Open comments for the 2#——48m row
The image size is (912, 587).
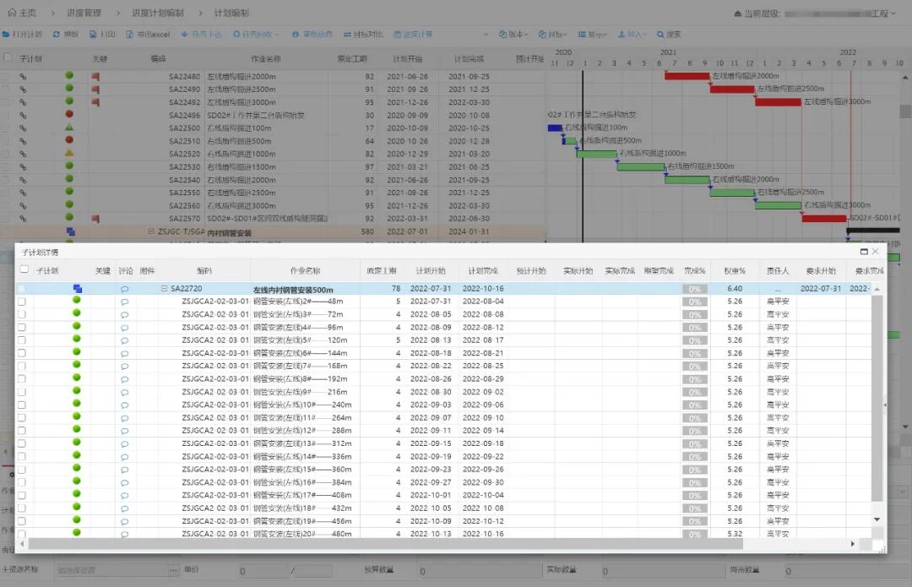point(124,302)
